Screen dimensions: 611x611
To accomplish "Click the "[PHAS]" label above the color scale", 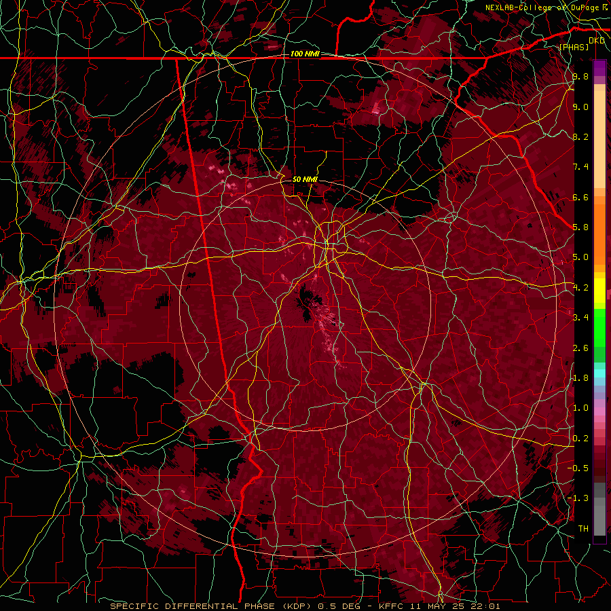I will point(574,47).
